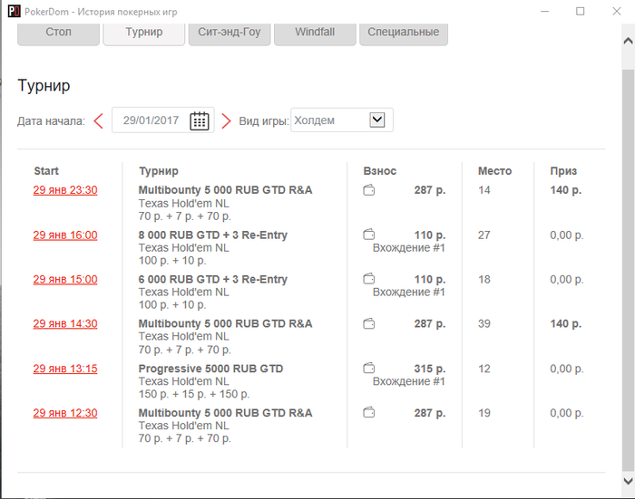635x499 pixels.
Task: Switch to the Сит-энд-Гоу tab
Action: pyautogui.click(x=230, y=33)
